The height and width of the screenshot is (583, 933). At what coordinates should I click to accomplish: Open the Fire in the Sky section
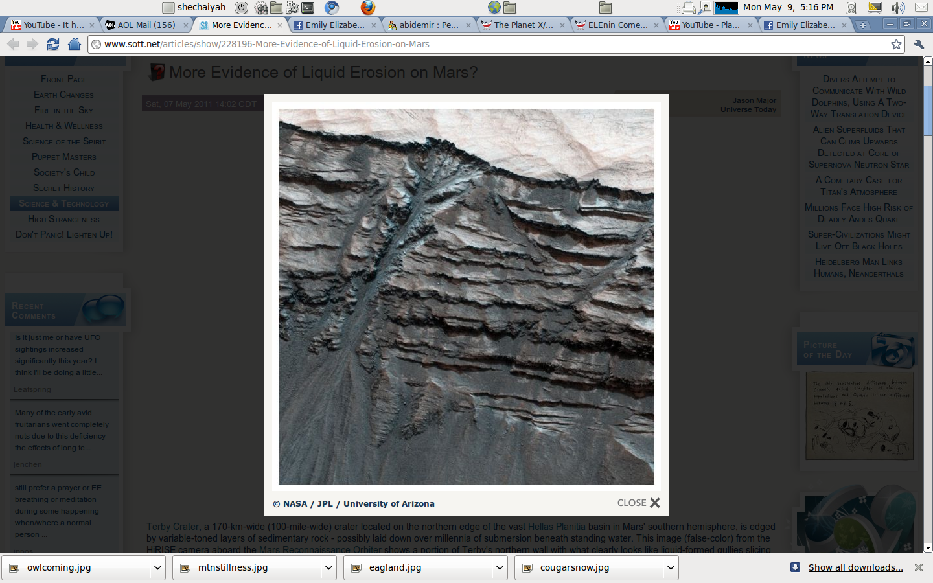click(64, 110)
